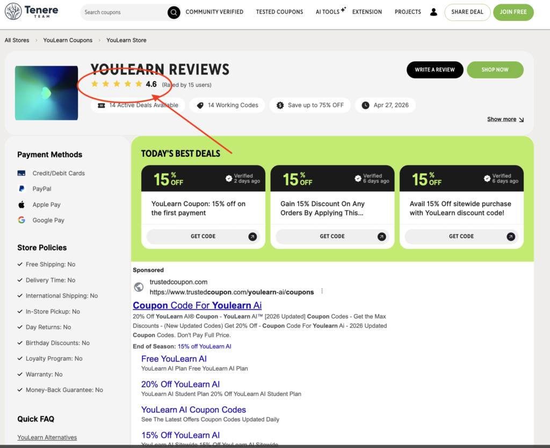Open 15% off YouLearn AI End of Season link
The height and width of the screenshot is (448, 550).
[x=205, y=346]
